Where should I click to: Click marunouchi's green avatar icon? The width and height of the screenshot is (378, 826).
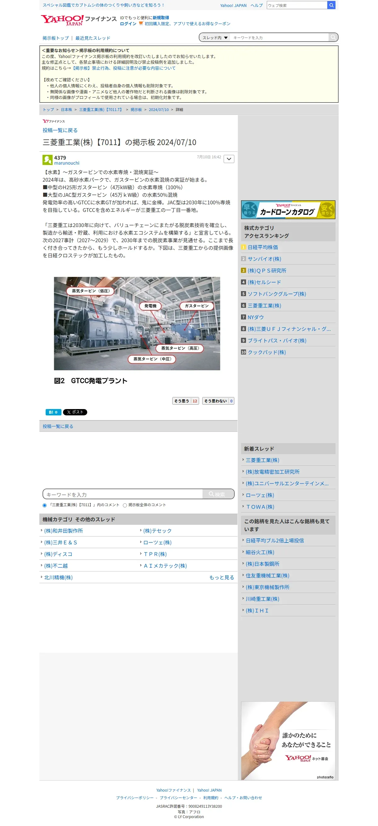[x=48, y=160]
